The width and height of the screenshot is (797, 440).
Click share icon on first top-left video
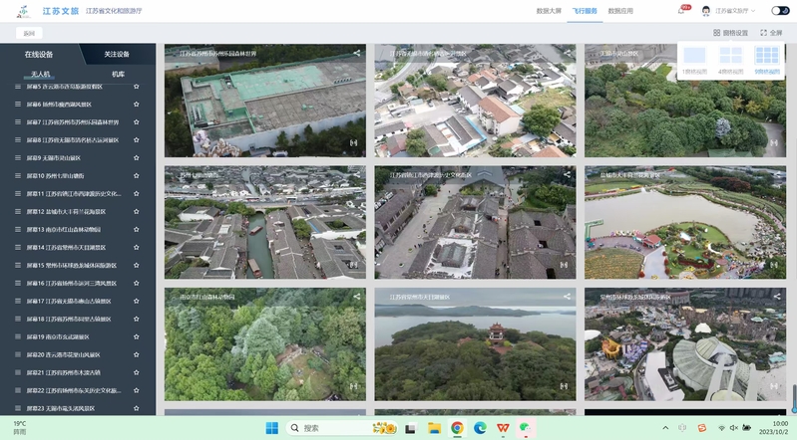tap(357, 53)
